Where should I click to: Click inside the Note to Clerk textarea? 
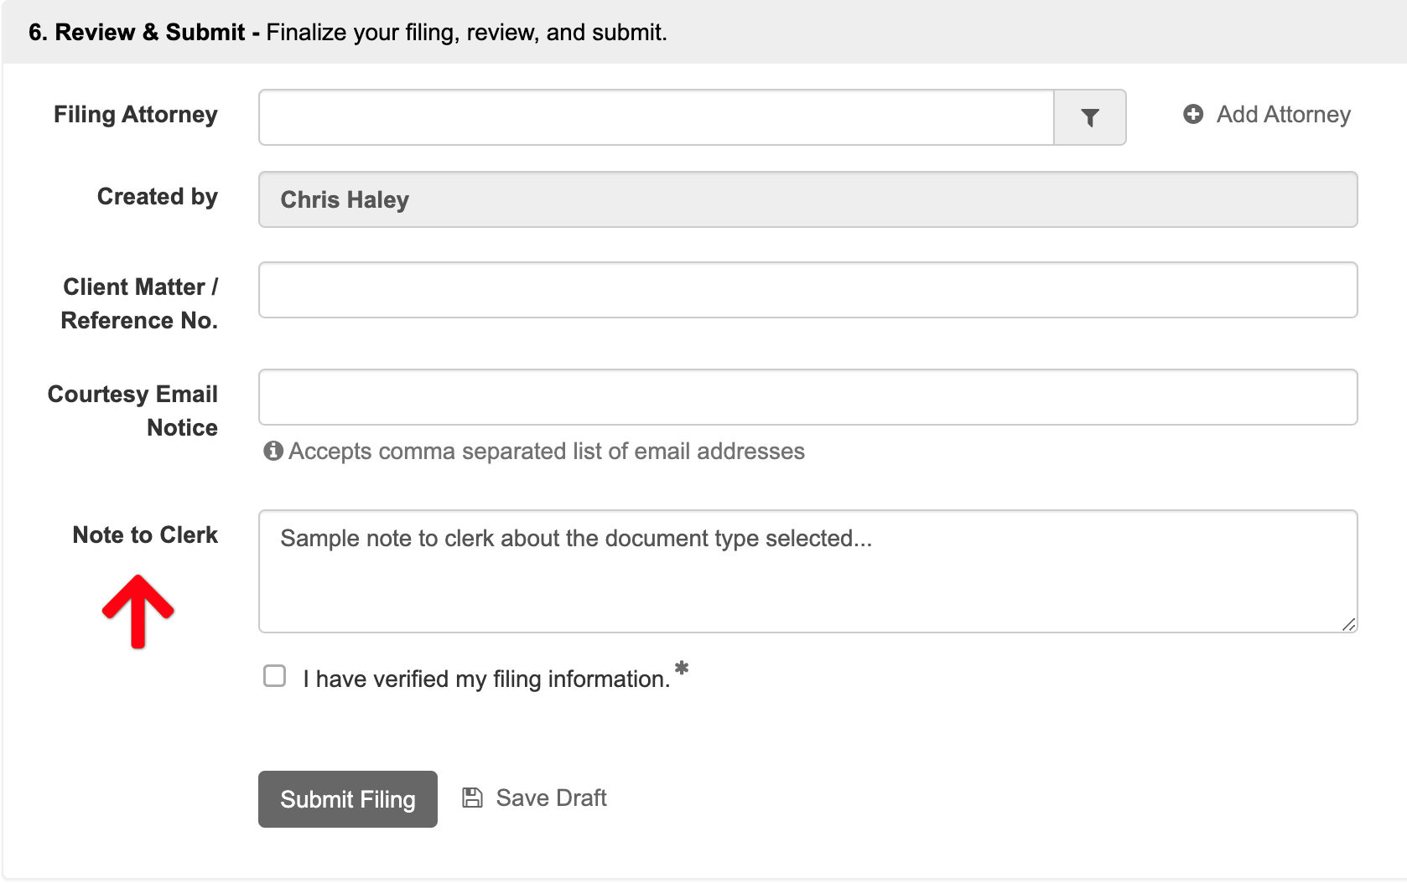[x=808, y=571]
